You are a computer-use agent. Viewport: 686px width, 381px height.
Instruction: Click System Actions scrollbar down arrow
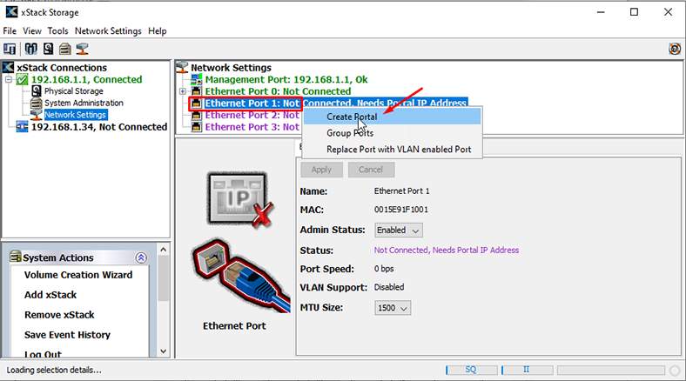[x=163, y=351]
